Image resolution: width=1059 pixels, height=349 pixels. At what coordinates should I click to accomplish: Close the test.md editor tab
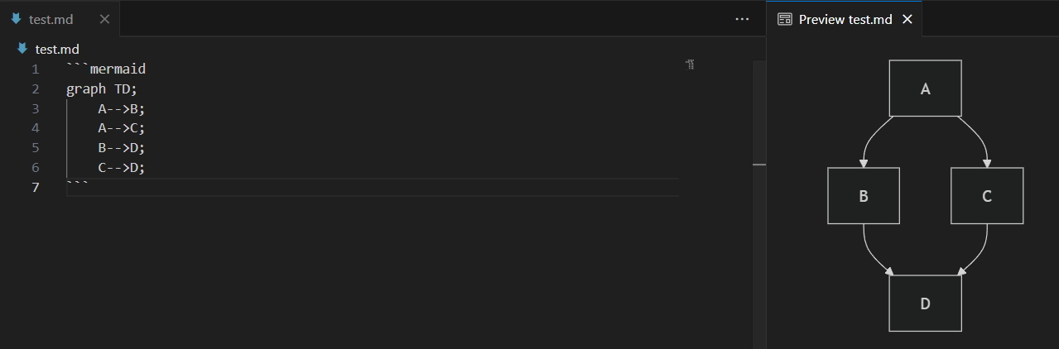coord(104,19)
